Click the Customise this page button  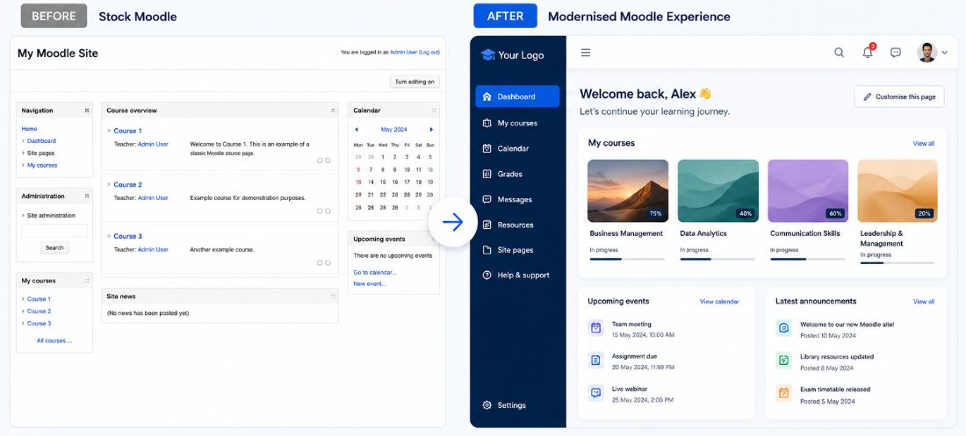coord(899,96)
